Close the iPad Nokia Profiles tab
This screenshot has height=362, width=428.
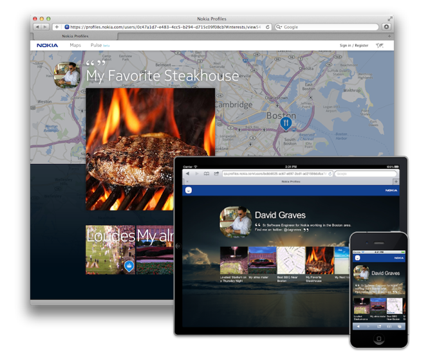click(x=187, y=181)
